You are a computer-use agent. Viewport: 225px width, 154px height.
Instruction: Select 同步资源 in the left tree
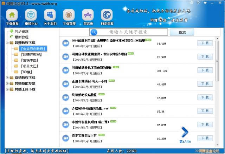[22, 31]
